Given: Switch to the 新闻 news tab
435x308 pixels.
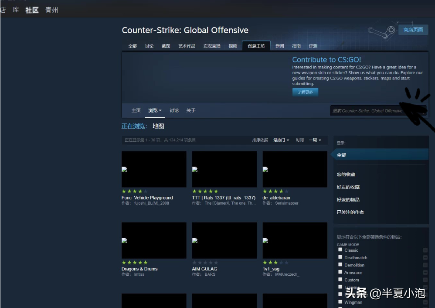Looking at the screenshot, I should pos(280,46).
